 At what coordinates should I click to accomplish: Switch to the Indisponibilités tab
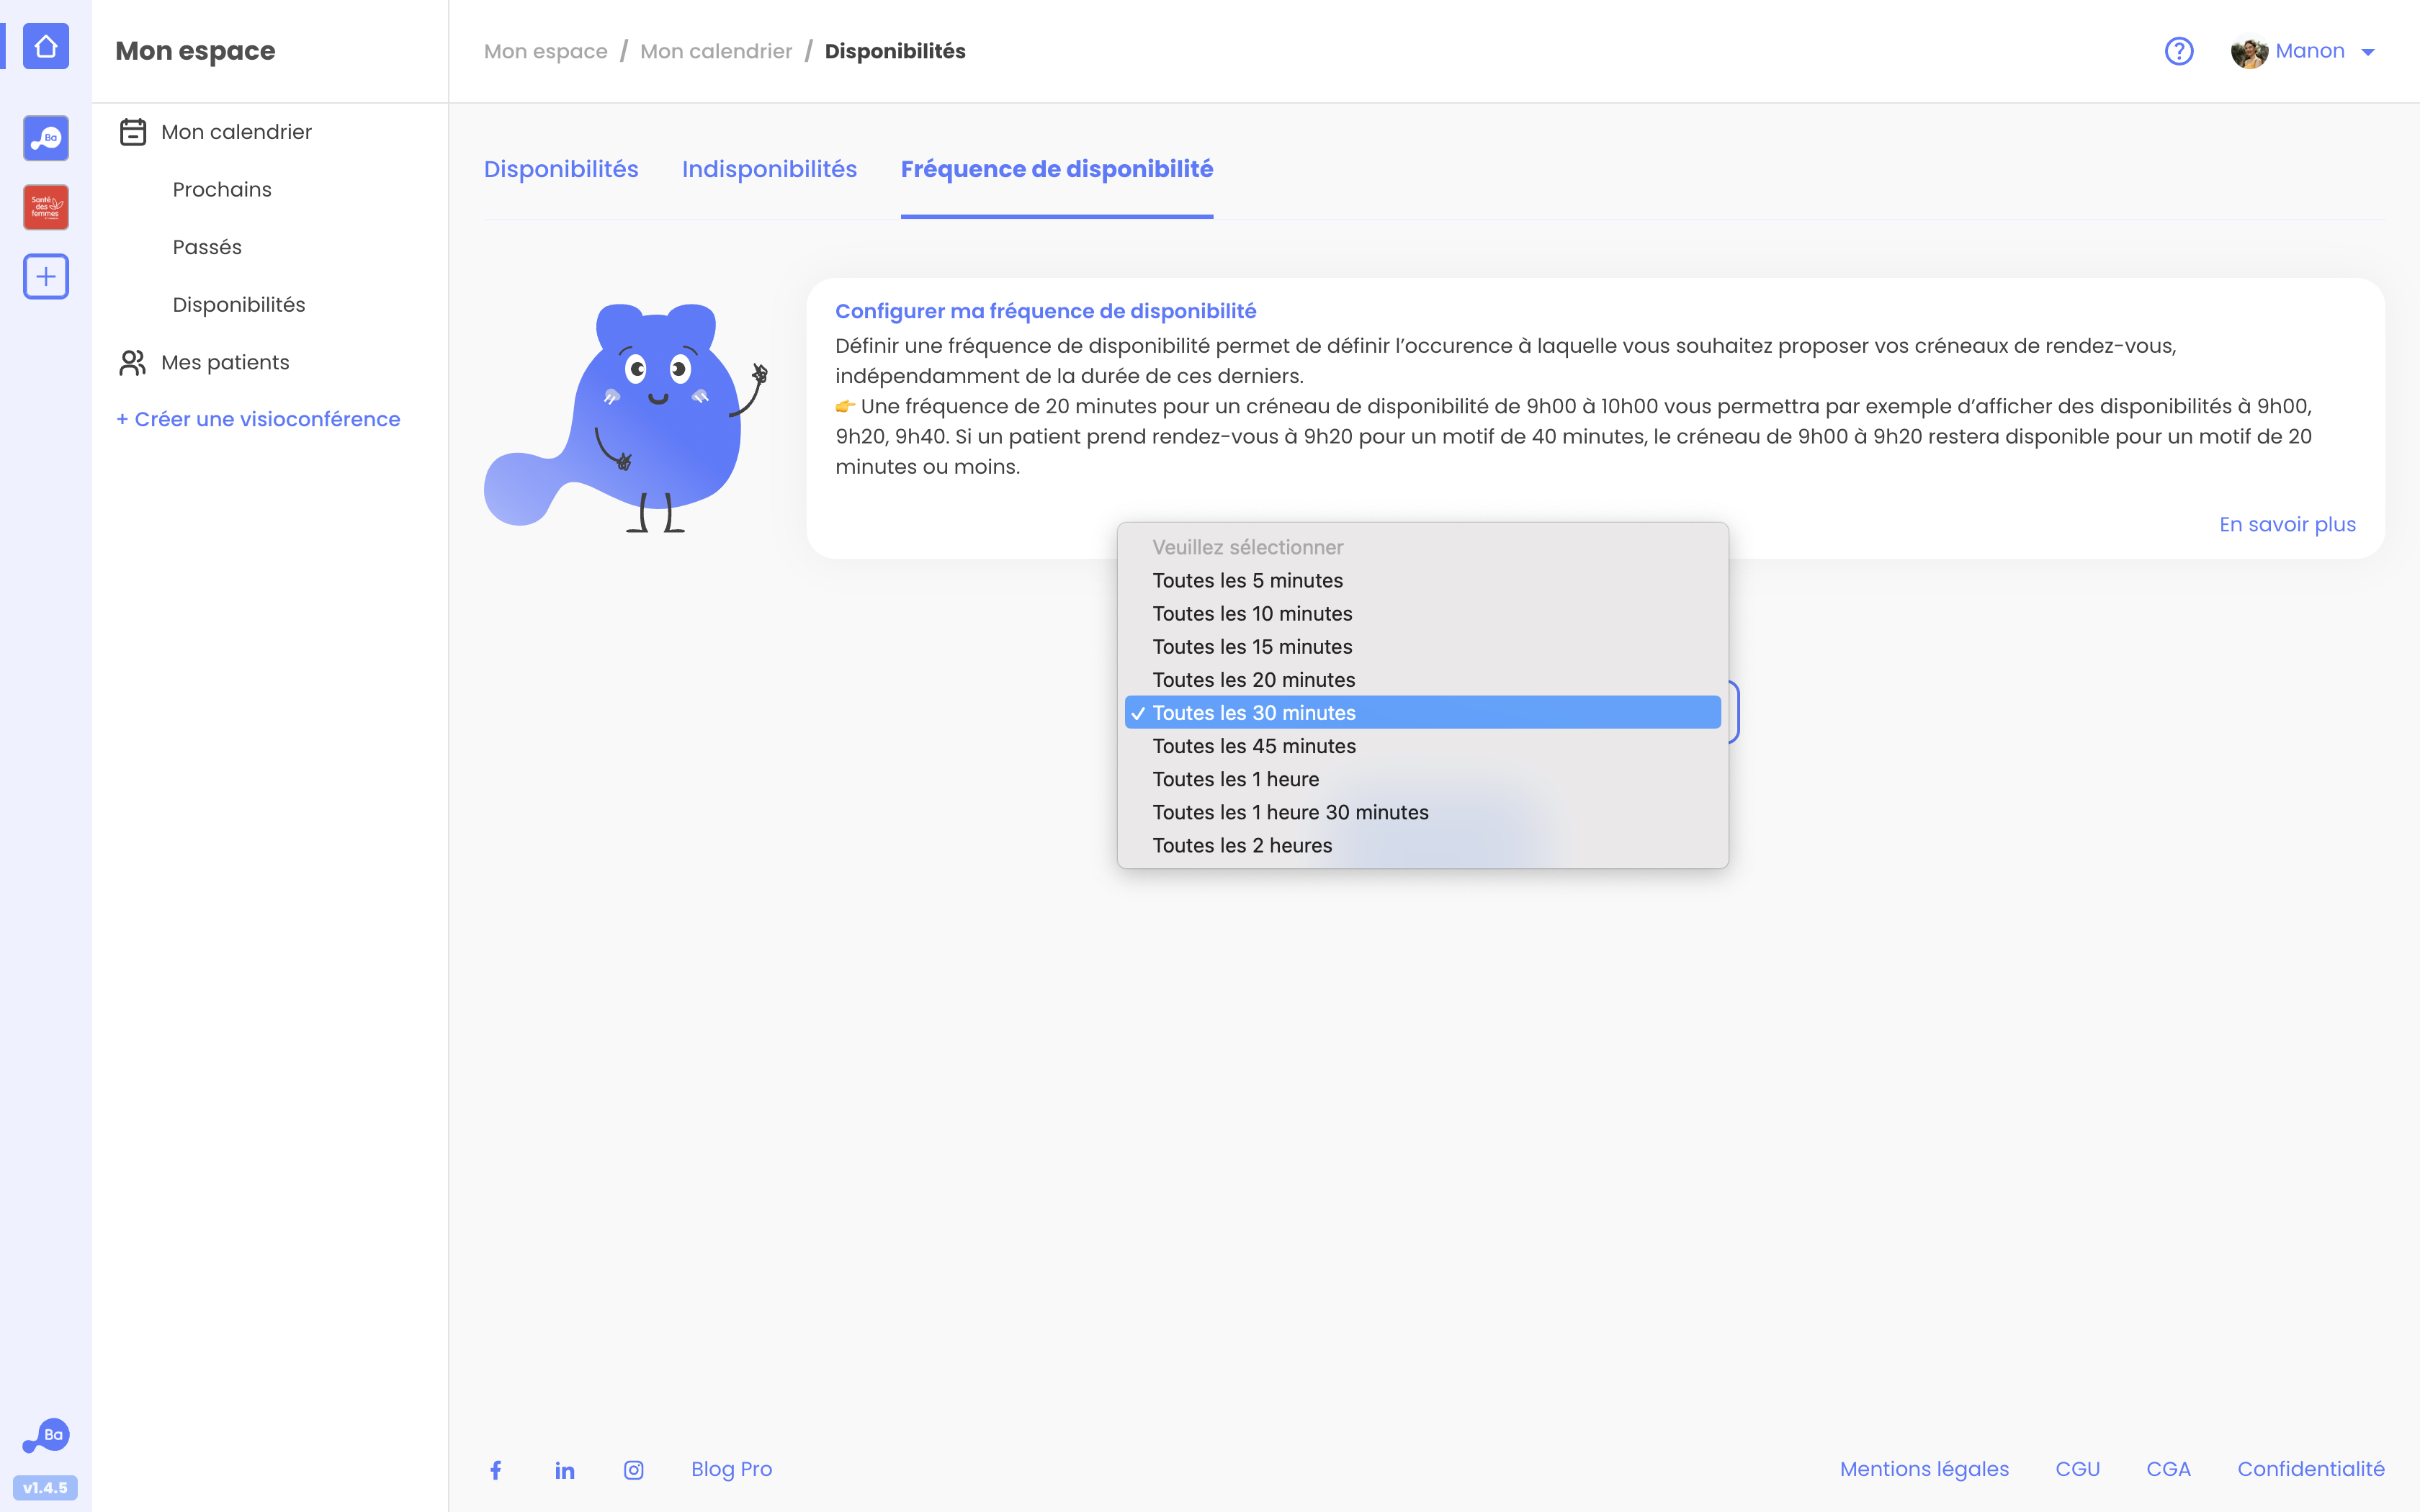pos(769,169)
